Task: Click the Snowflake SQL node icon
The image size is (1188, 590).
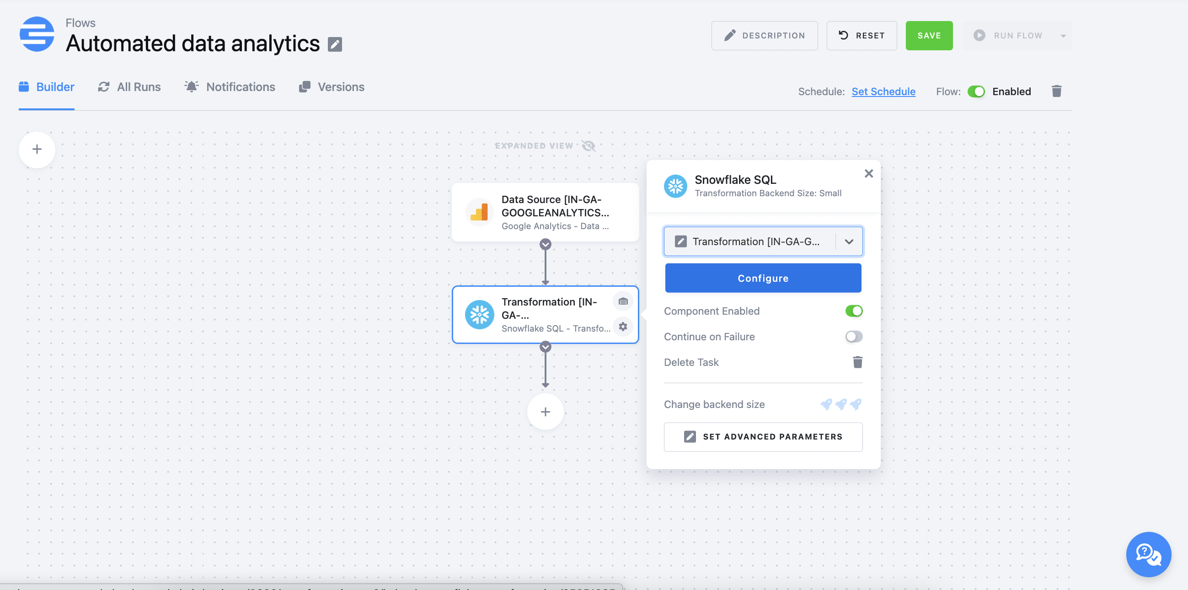Action: click(x=676, y=186)
